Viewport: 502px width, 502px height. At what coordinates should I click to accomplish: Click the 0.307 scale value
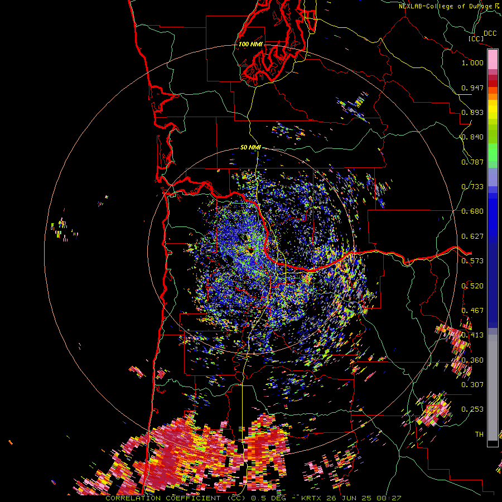tap(472, 385)
